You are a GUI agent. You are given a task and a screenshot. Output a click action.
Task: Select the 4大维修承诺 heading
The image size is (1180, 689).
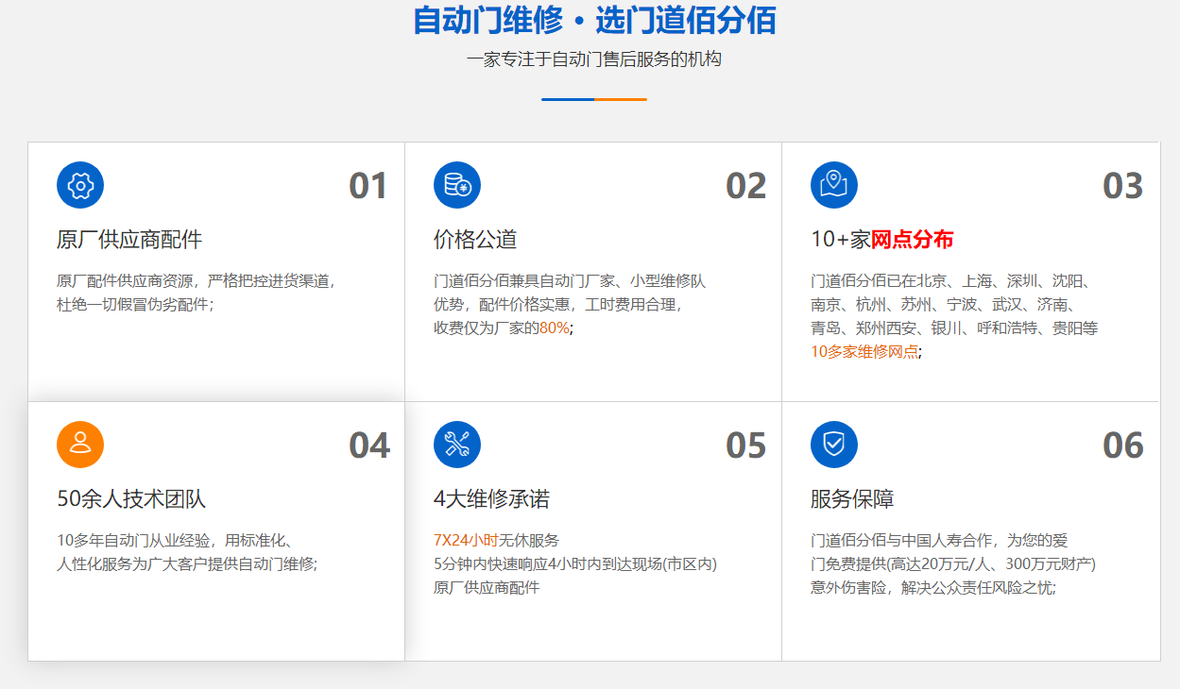pos(491,499)
